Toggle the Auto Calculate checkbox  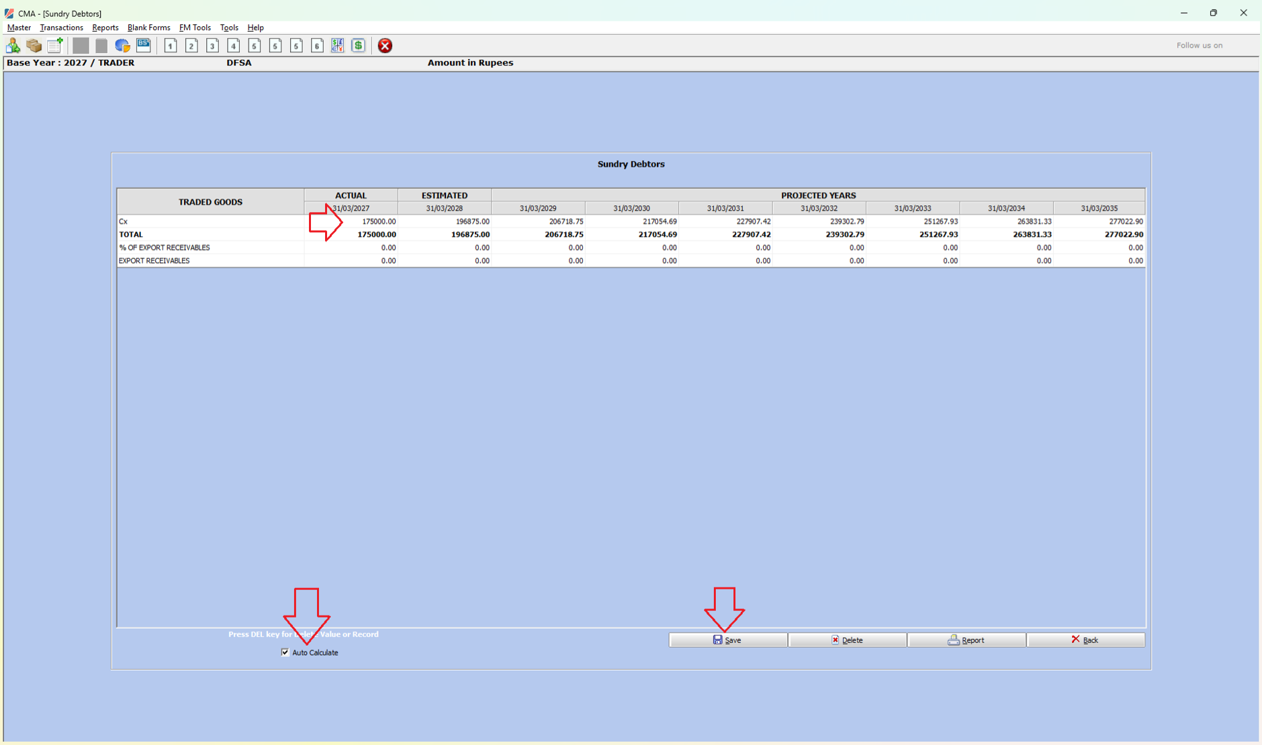285,652
